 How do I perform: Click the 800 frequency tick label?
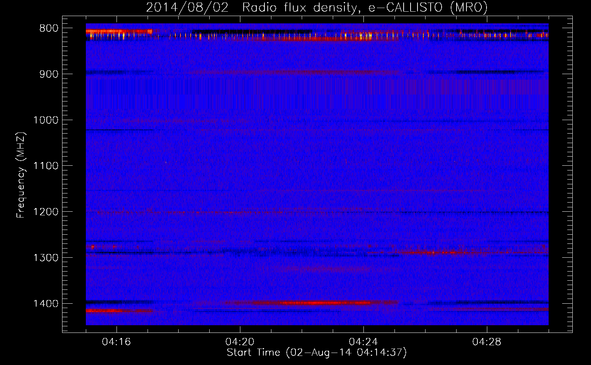(x=49, y=28)
